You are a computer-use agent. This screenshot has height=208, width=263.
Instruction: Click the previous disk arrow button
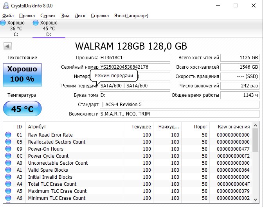coord(7,46)
